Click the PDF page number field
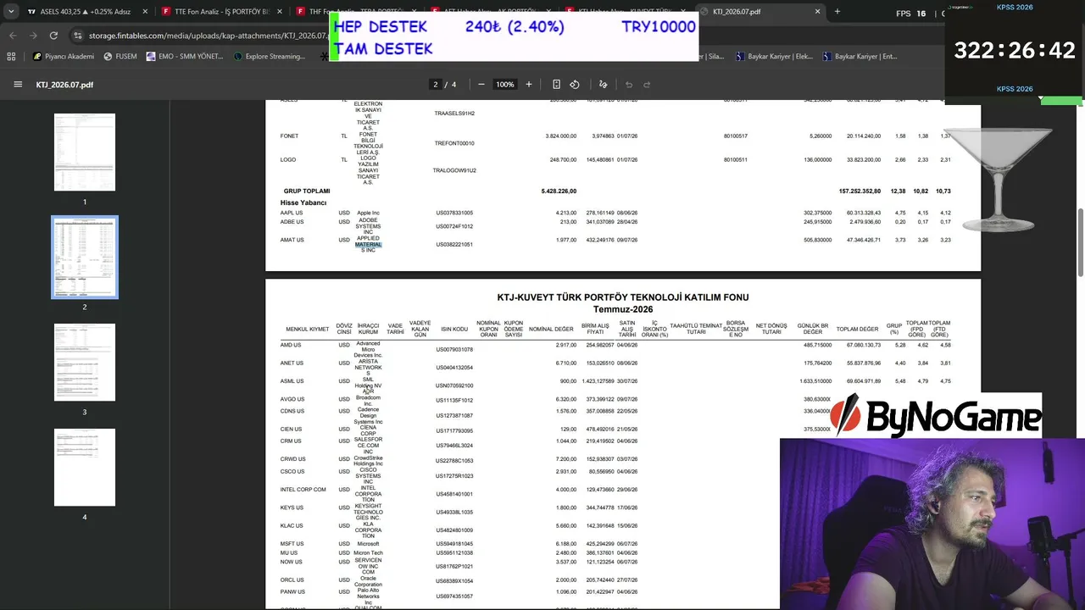This screenshot has height=610, width=1085. pyautogui.click(x=436, y=85)
